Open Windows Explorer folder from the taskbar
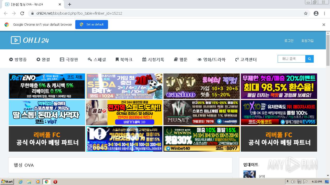The width and height of the screenshot is (330, 185). (x=29, y=182)
